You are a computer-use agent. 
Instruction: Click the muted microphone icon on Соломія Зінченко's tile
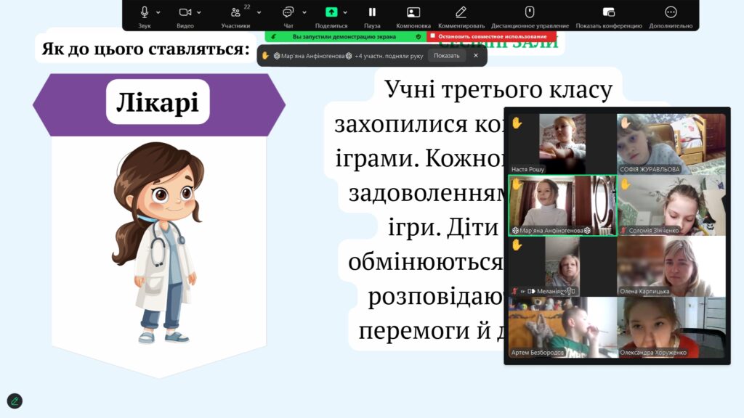point(624,230)
